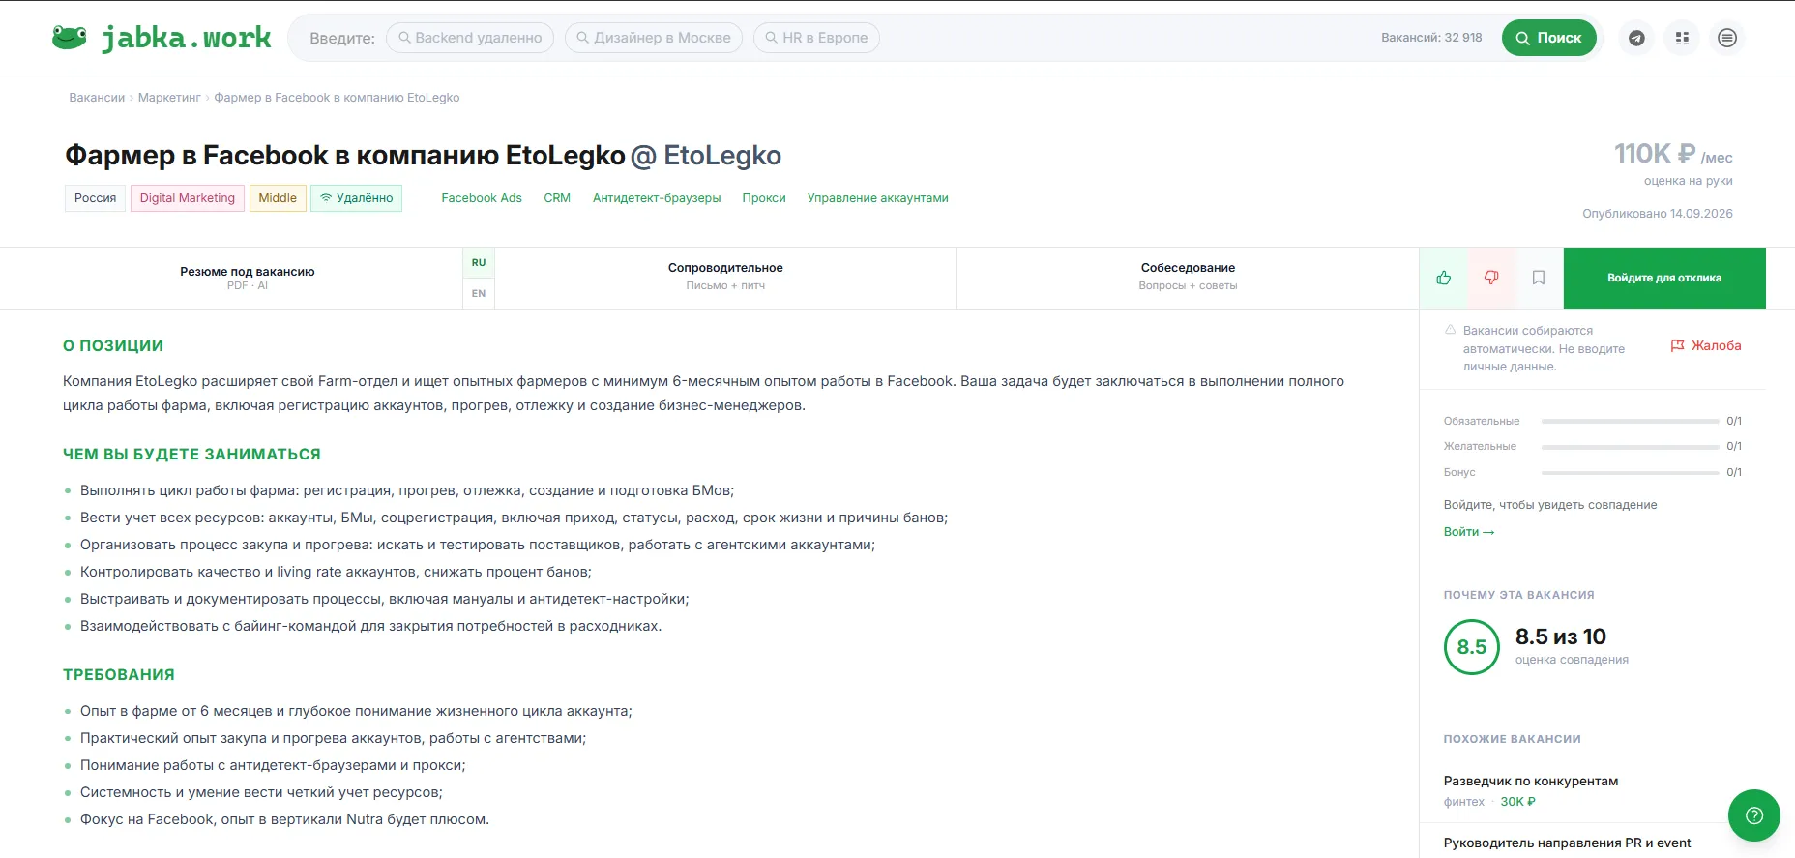Click Управление аккаунтами skill tag
This screenshot has height=858, width=1795.
pyautogui.click(x=878, y=198)
